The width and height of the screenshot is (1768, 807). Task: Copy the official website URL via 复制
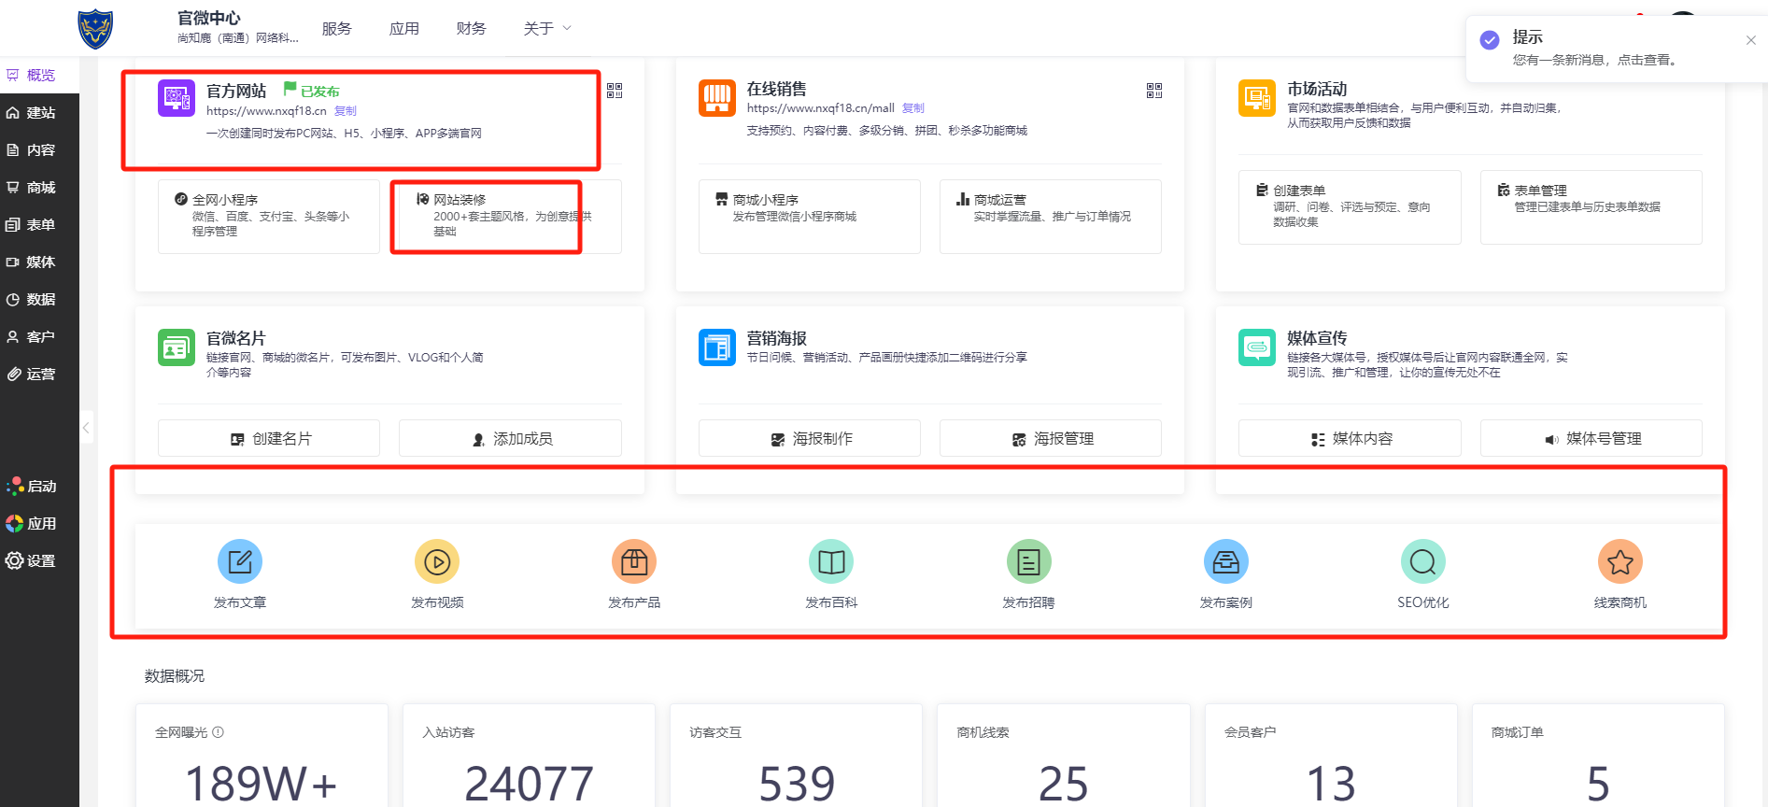click(x=346, y=111)
